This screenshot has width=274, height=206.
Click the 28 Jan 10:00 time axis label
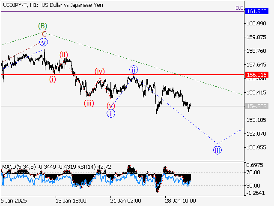click(180, 200)
